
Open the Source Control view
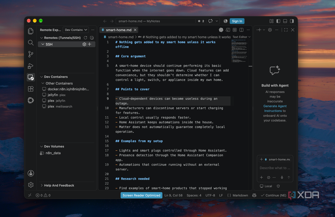coord(31,54)
